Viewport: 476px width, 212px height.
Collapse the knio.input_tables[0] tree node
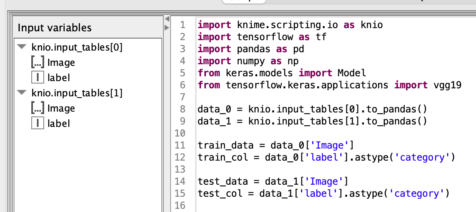[22, 47]
